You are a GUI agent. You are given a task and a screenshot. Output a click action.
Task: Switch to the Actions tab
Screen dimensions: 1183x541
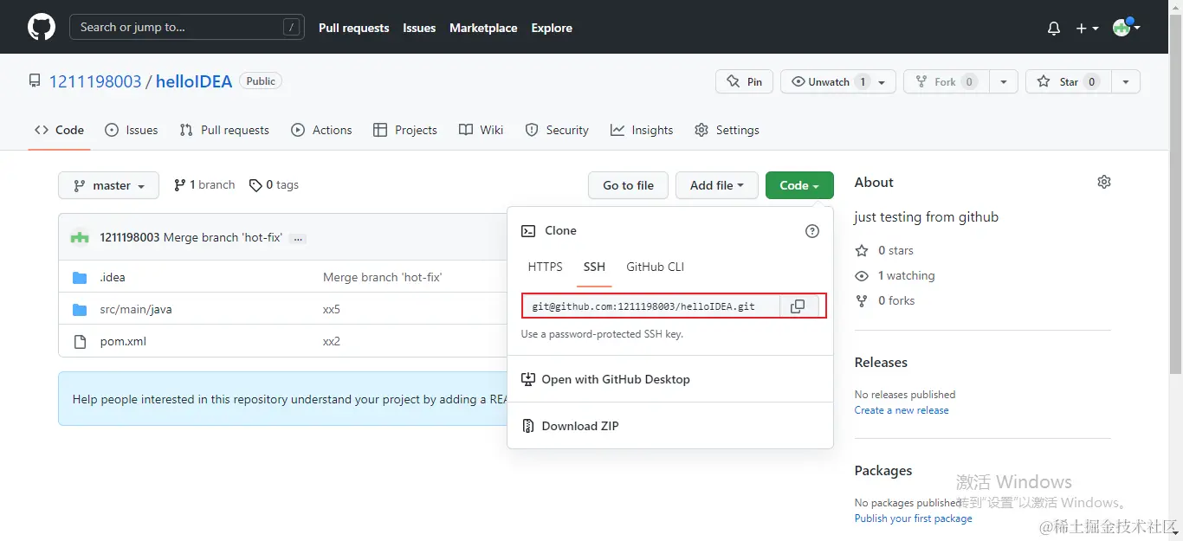click(x=321, y=130)
